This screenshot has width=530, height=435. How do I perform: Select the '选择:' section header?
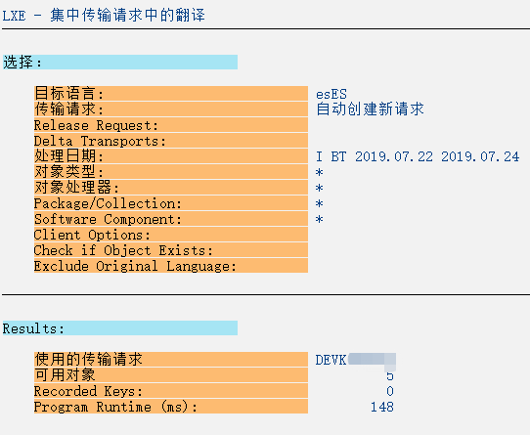tap(120, 63)
